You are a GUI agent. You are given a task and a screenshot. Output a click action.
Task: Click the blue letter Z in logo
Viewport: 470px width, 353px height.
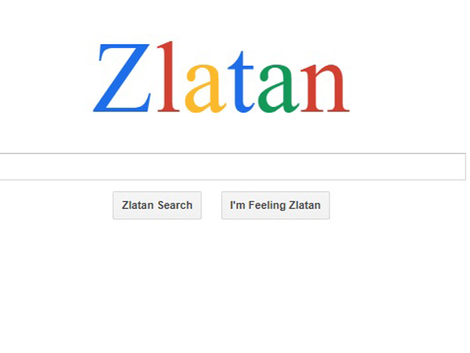tap(121, 78)
